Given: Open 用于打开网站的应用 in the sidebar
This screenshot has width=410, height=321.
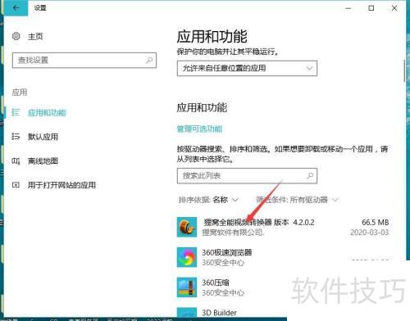Looking at the screenshot, I should pyautogui.click(x=61, y=185).
